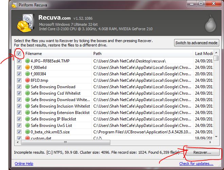Sort list by the Last Modified column
Image resolution: width=224 pixels, height=170 pixels.
[204, 54]
